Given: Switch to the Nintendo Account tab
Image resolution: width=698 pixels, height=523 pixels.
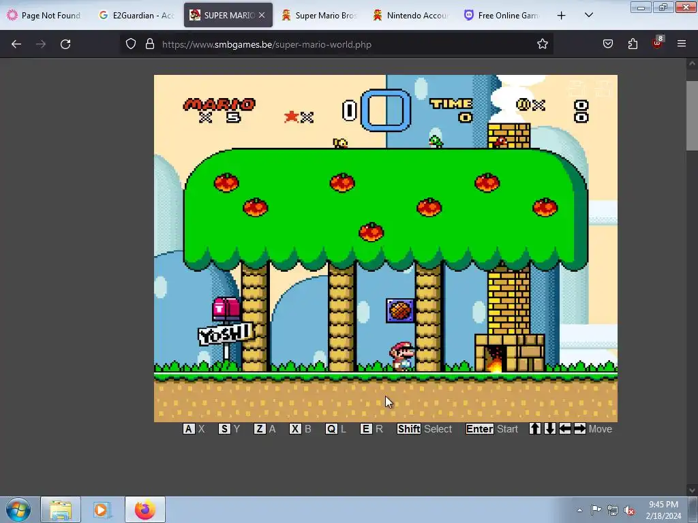Looking at the screenshot, I should pyautogui.click(x=410, y=15).
